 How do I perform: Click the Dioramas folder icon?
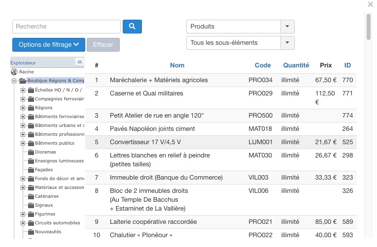[x=31, y=152]
